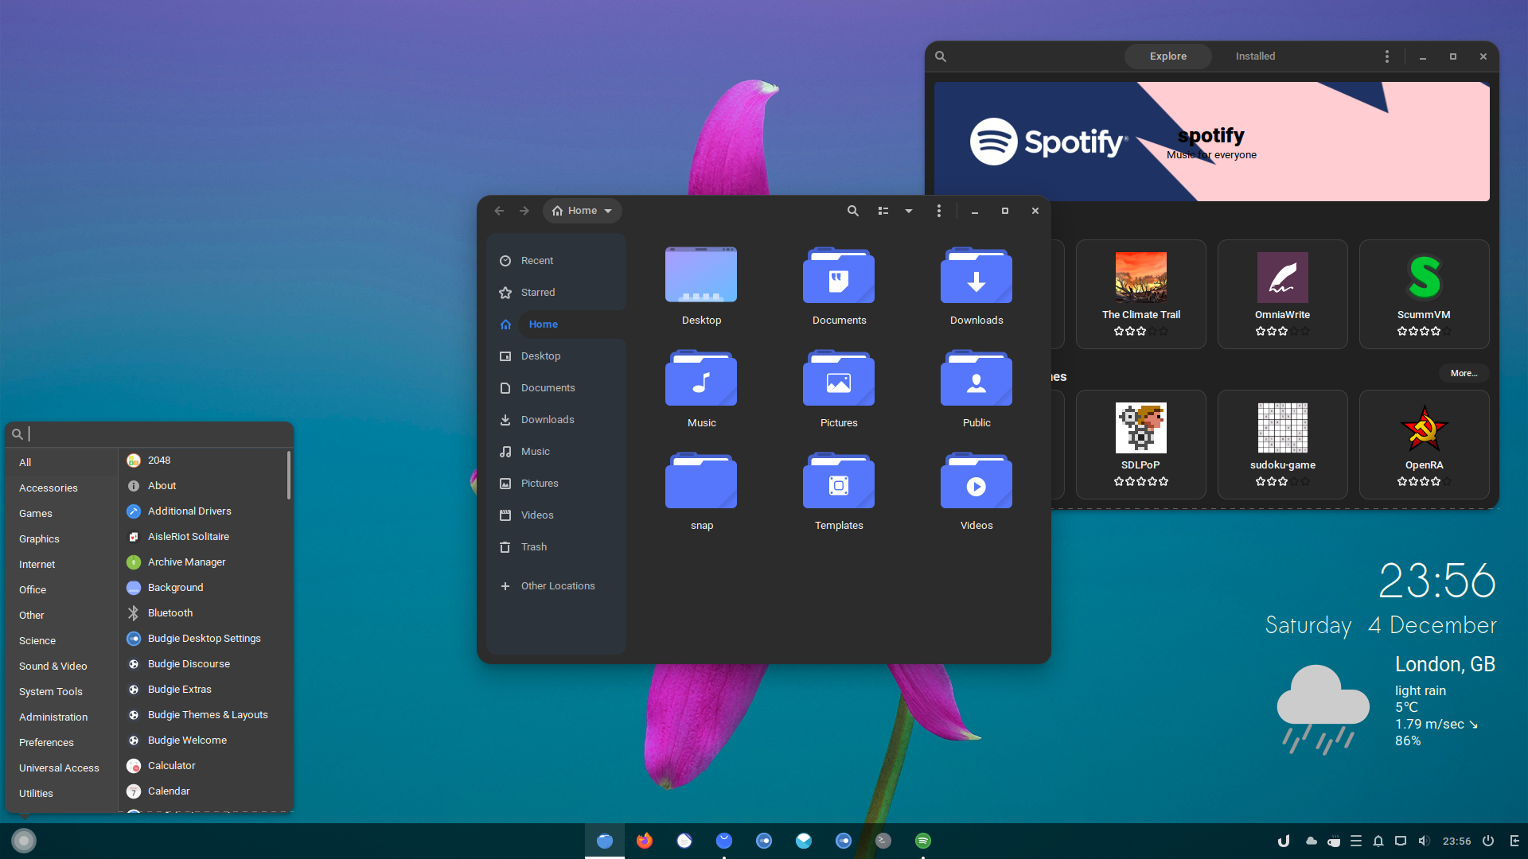The height and width of the screenshot is (859, 1528).
Task: Select Starred in the Files sidebar
Action: pyautogui.click(x=555, y=293)
